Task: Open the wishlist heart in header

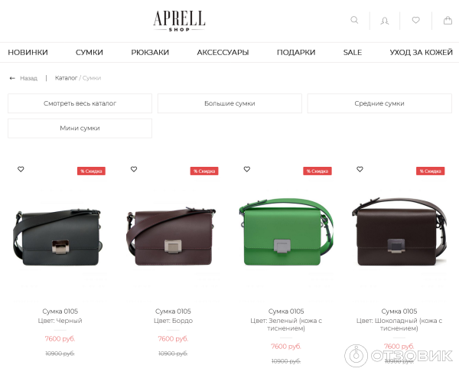Action: 415,20
